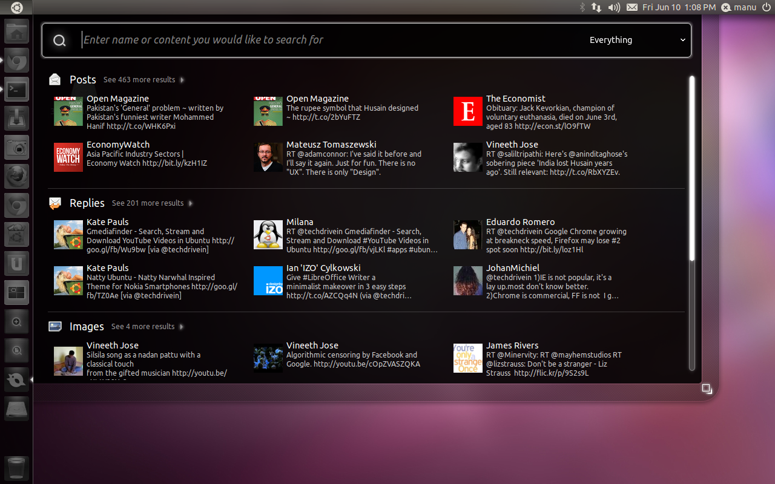The width and height of the screenshot is (775, 484).
Task: Expand See 463 more results for Posts
Action: 143,80
